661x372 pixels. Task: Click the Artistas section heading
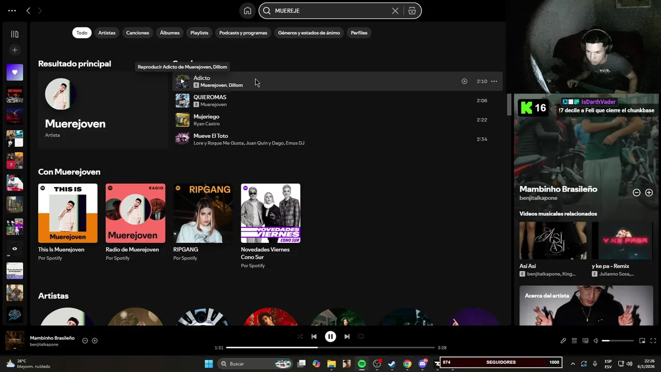point(53,296)
